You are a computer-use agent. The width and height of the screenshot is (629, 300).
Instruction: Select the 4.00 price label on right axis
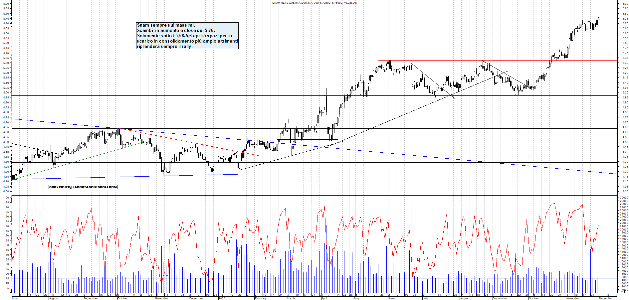[625, 192]
